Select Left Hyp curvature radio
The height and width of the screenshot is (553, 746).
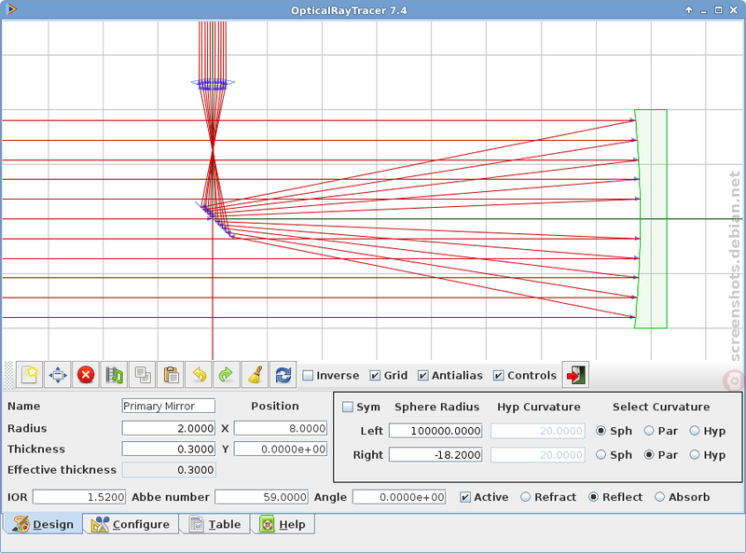pyautogui.click(x=708, y=431)
